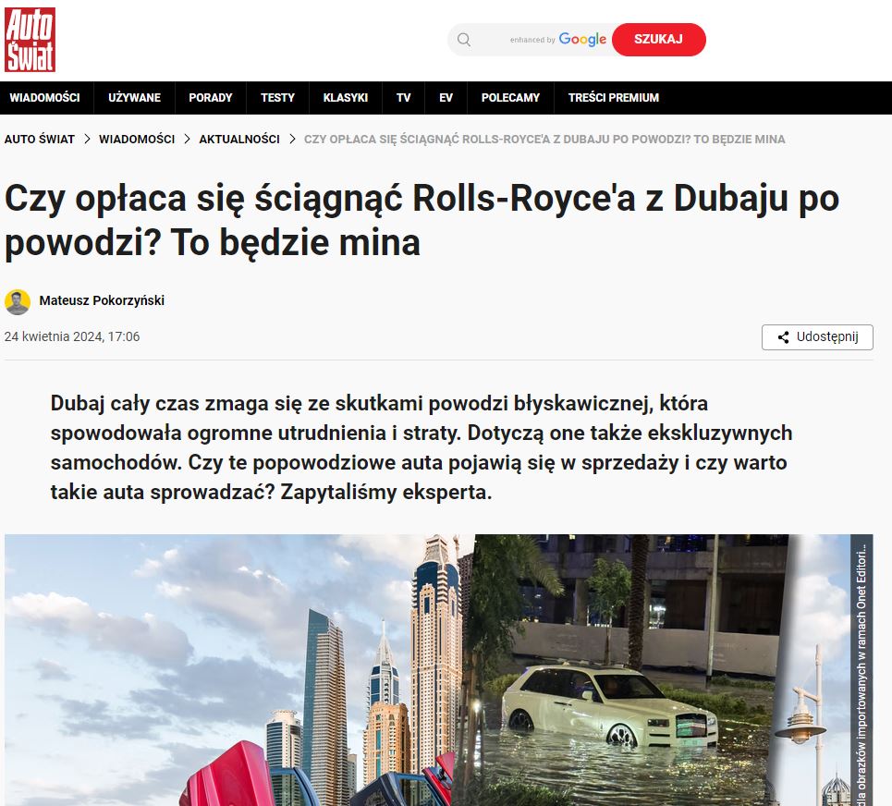Open the TREŚCI PREMIUM menu item
The image size is (892, 806).
(613, 98)
